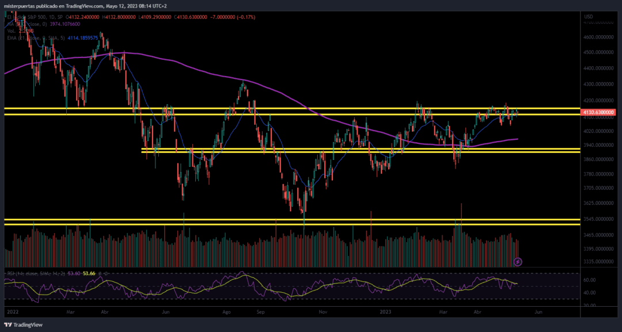Screen dimensions: 622x332
Task: Click the USD currency label
Action: point(589,17)
